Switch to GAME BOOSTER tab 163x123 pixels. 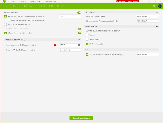[x=50, y=1]
